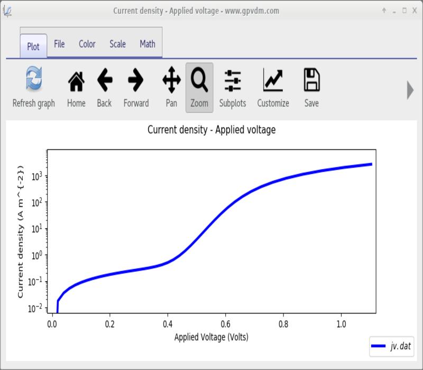
Task: Minimize the plot window
Action: [x=394, y=11]
